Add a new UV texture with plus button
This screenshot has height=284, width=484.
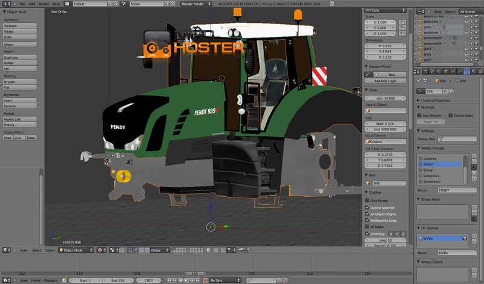coord(474,236)
